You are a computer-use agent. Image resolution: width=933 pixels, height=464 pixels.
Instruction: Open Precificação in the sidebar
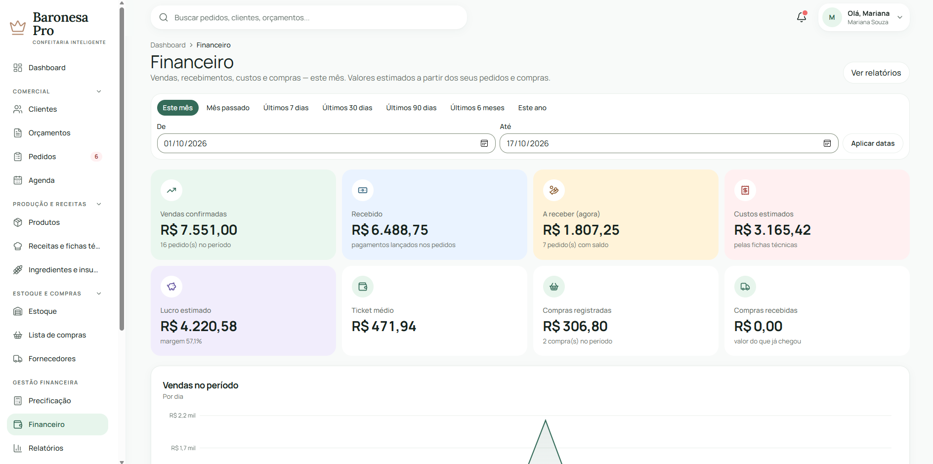pos(57,401)
